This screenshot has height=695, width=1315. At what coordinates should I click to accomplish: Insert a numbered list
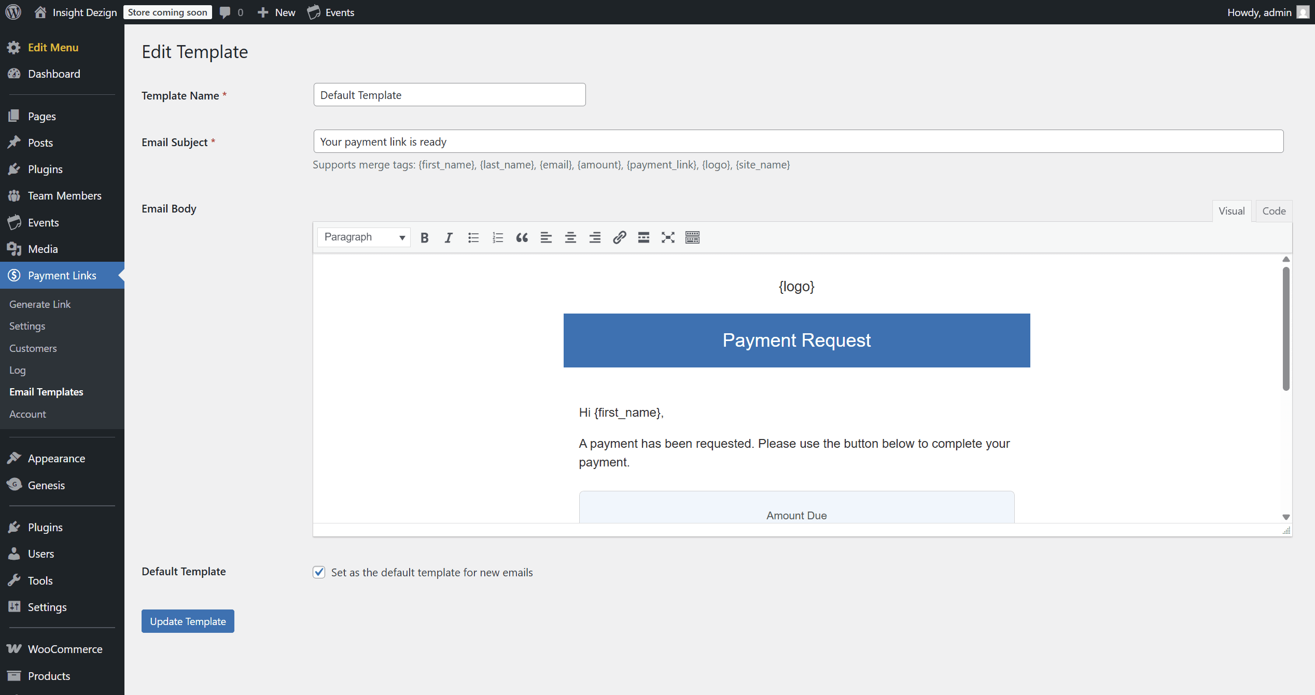tap(497, 237)
